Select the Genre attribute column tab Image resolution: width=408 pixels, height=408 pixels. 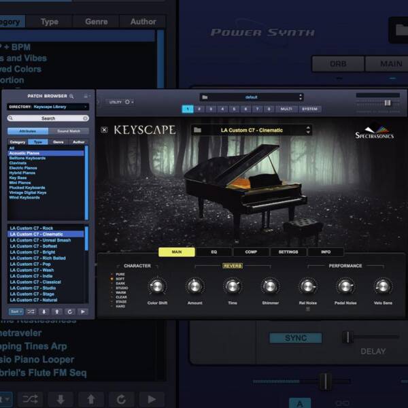(x=58, y=142)
